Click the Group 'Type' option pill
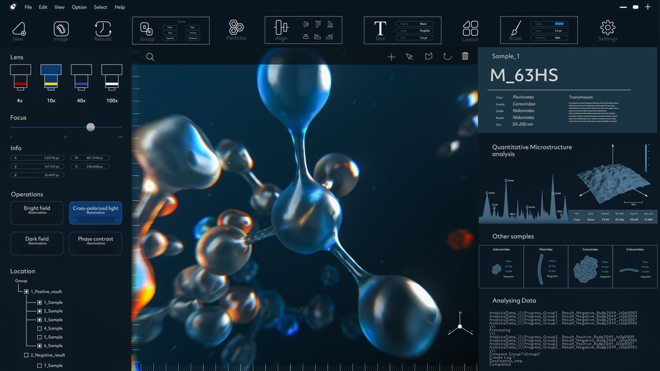 tap(193, 27)
